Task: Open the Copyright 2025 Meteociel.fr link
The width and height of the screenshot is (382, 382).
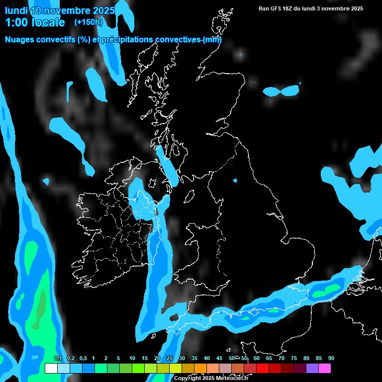Action: [211, 378]
